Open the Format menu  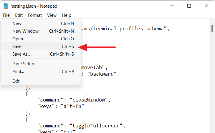(x=35, y=15)
